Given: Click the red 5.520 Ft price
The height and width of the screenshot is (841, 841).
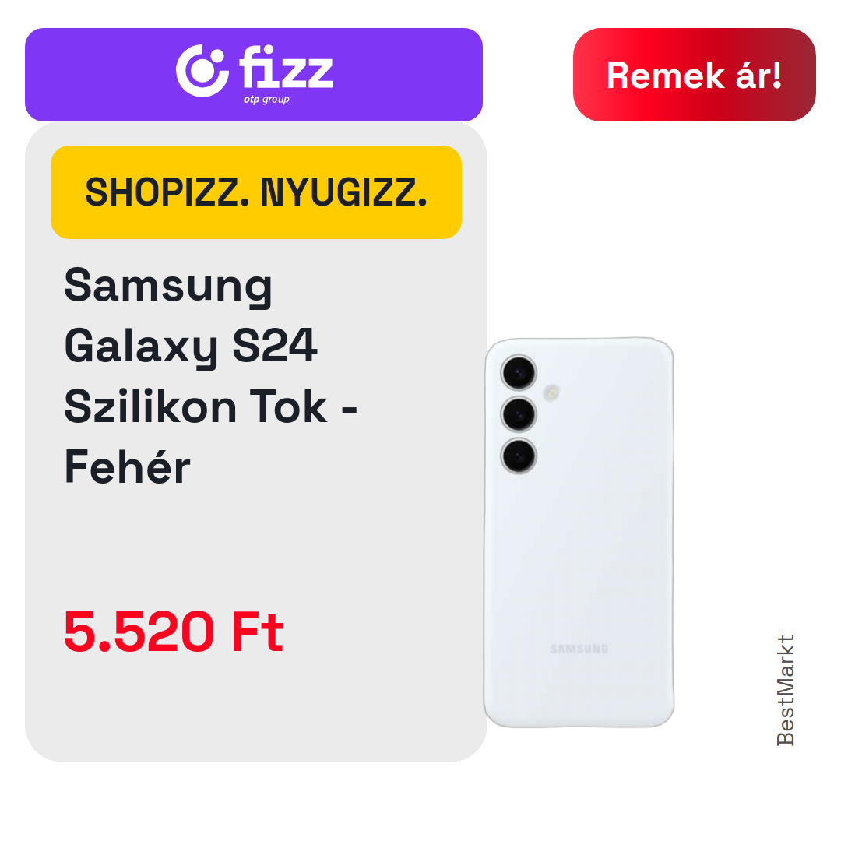Looking at the screenshot, I should (173, 632).
